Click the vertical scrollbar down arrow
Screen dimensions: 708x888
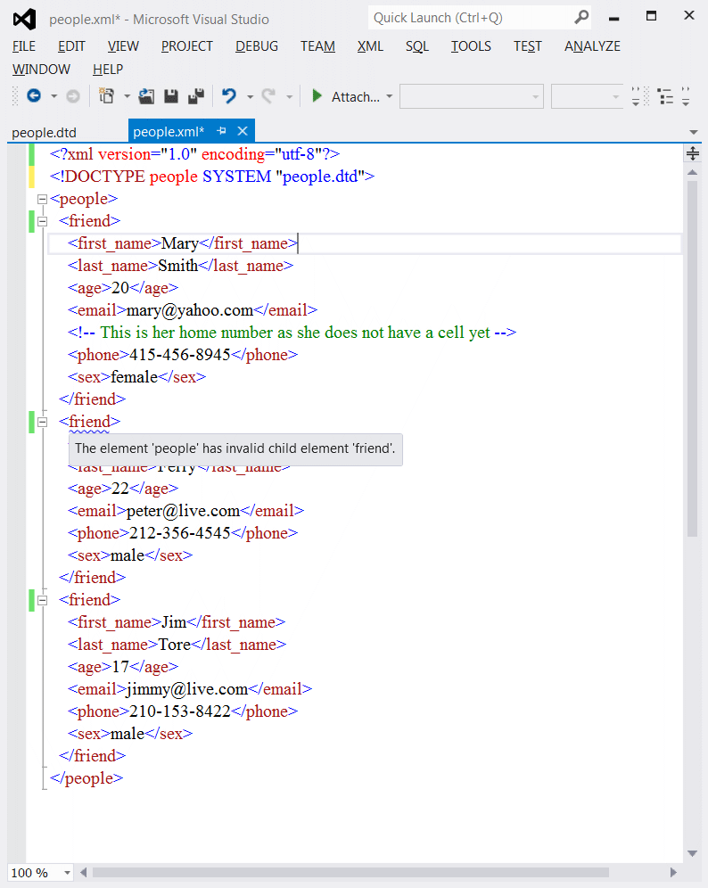(692, 853)
